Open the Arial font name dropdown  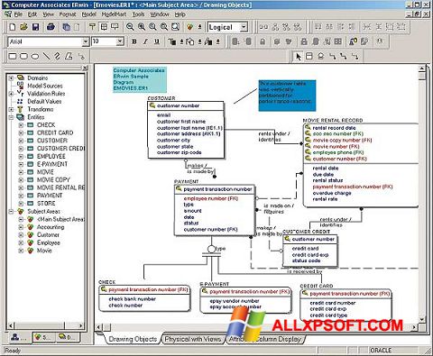click(x=86, y=41)
